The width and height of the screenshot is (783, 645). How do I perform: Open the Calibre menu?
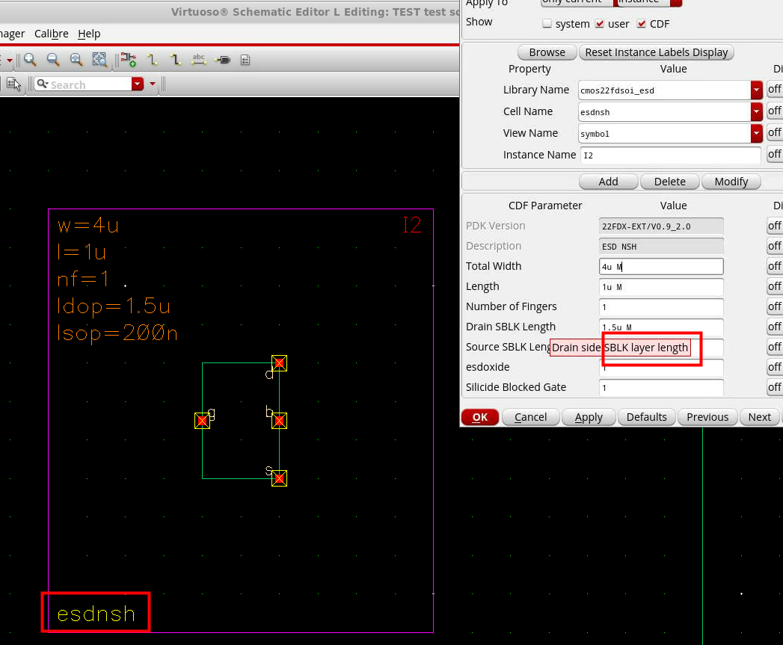pos(51,34)
